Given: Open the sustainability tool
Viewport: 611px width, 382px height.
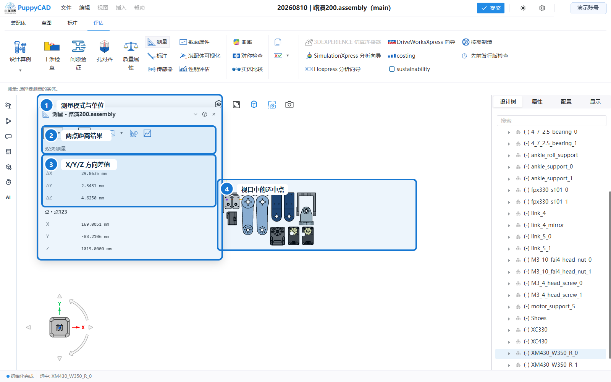Looking at the screenshot, I should click(409, 69).
